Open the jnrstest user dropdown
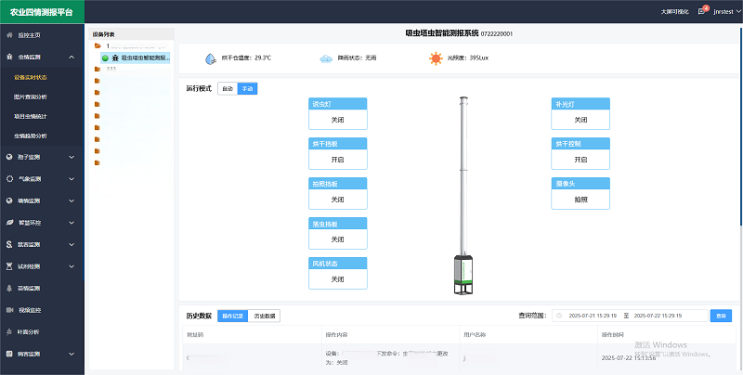The width and height of the screenshot is (743, 375). click(724, 11)
